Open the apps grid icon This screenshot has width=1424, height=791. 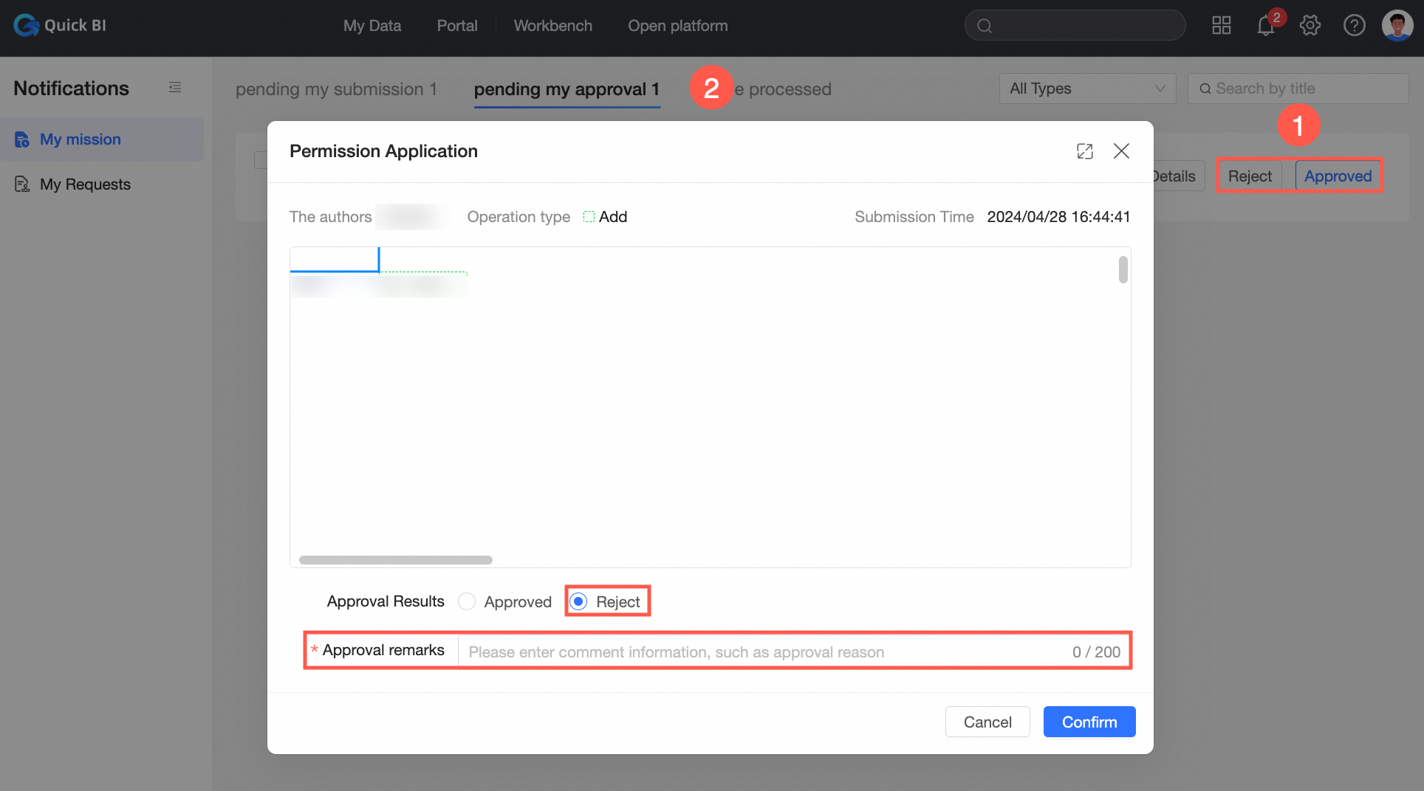coord(1222,26)
